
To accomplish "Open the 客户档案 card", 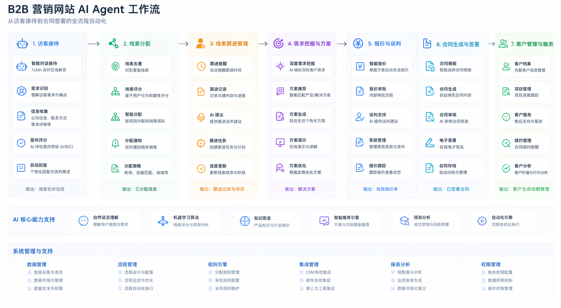I will click(525, 67).
